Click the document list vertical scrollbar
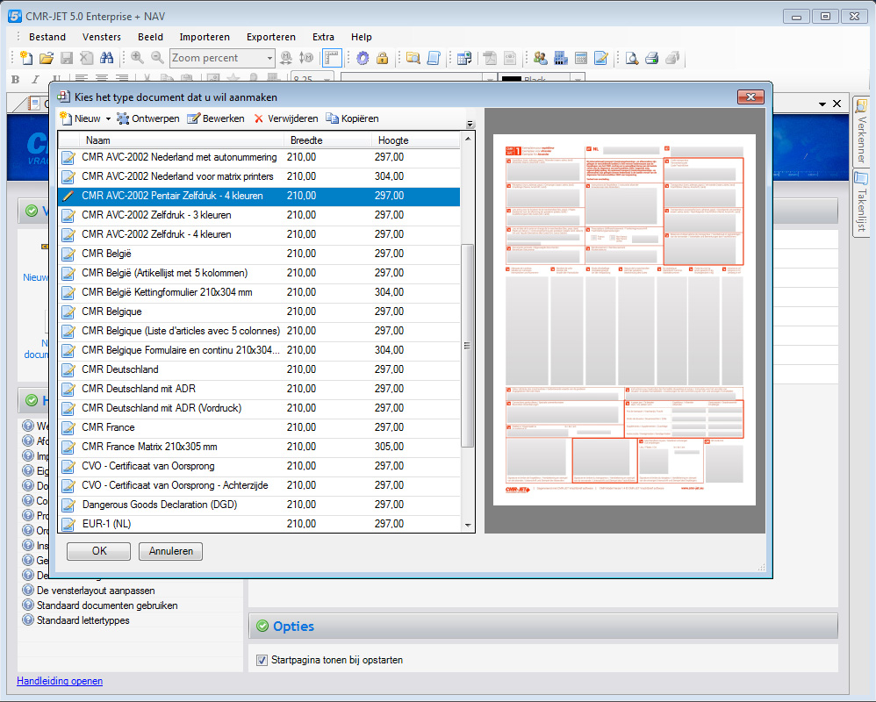 tap(468, 345)
